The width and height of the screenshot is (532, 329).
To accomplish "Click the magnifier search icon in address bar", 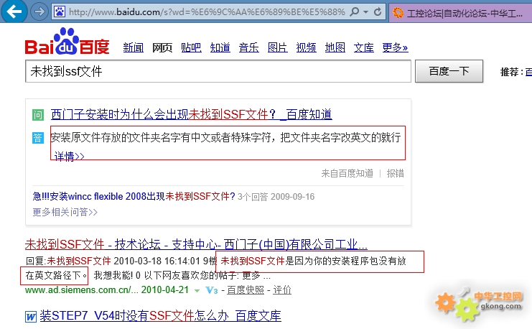I will click(x=354, y=12).
